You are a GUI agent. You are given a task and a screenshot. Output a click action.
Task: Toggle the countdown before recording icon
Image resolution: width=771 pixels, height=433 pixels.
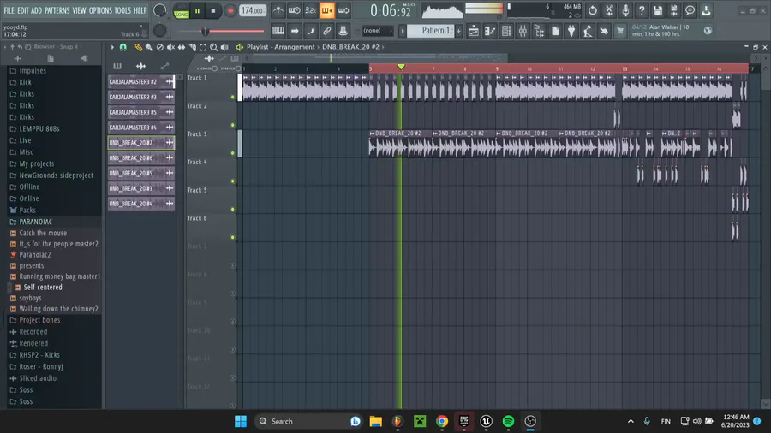click(311, 10)
